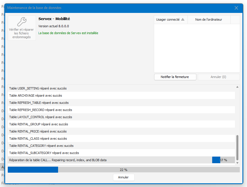Screen dimensions: 247x187
Task: Click the scroll down arrow of the log list
Action: pyautogui.click(x=237, y=163)
